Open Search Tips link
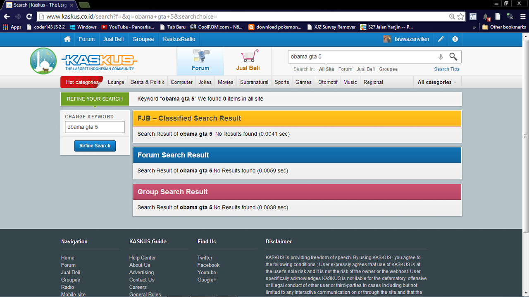 click(x=447, y=69)
